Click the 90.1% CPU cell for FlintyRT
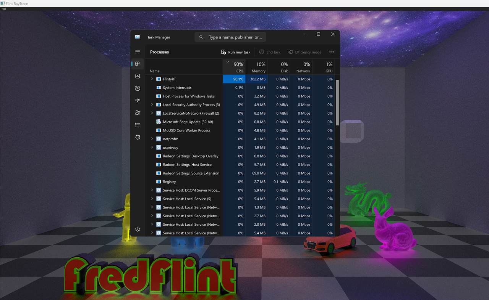 [x=234, y=79]
